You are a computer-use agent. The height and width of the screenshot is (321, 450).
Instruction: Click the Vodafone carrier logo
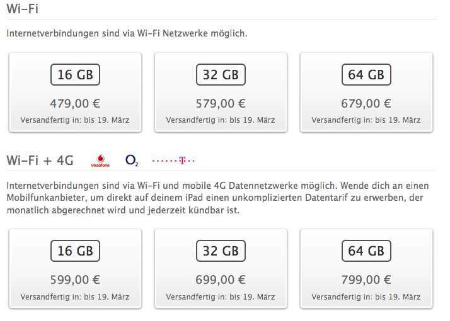[100, 160]
